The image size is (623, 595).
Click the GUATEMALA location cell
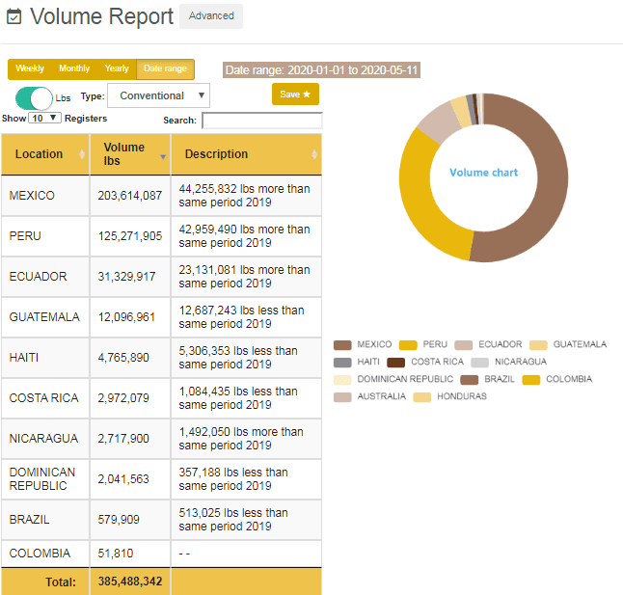[45, 317]
